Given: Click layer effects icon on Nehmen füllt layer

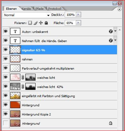Looking at the screenshot, I should tap(111, 41).
